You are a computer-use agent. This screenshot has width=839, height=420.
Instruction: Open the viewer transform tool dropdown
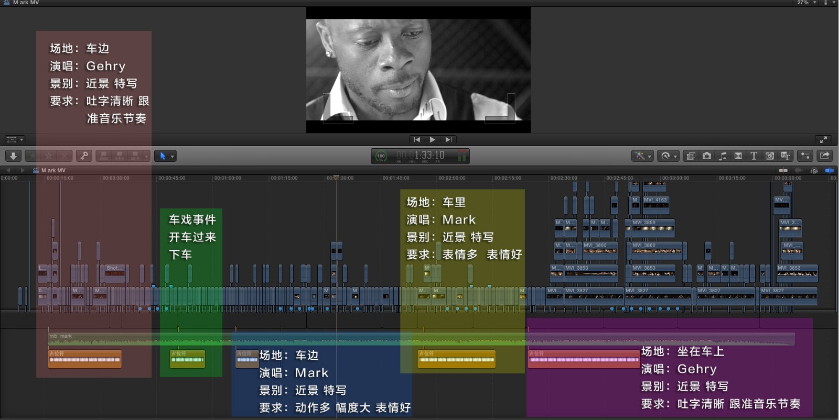tap(14, 140)
